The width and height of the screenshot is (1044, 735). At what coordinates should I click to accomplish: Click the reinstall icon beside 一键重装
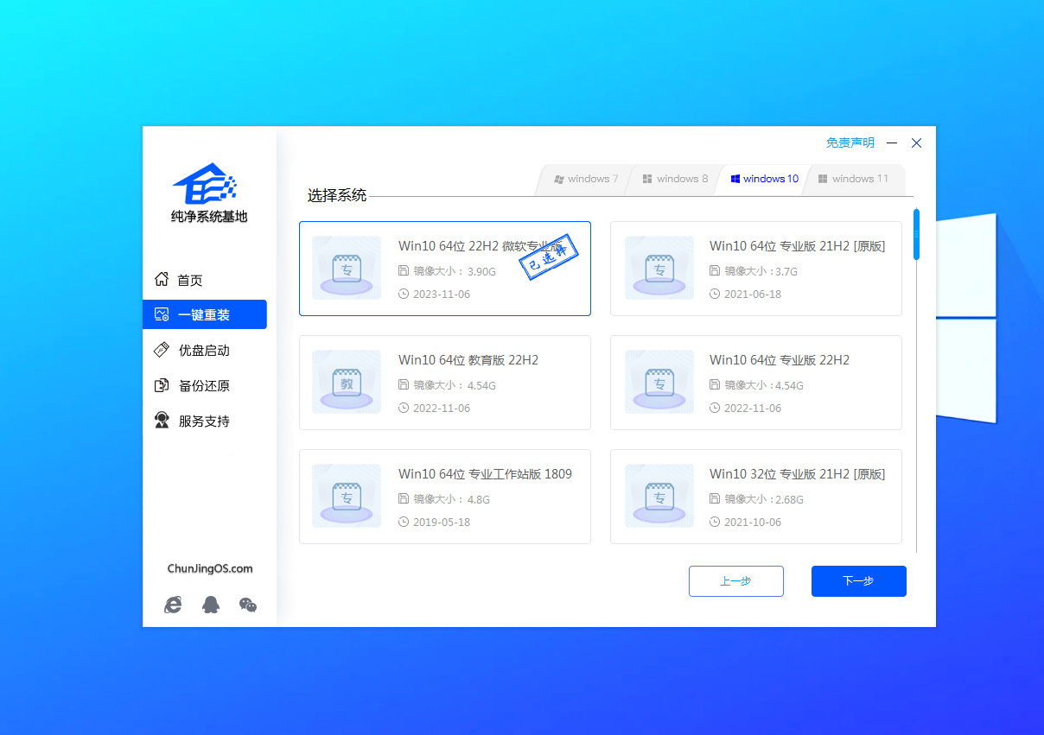(162, 314)
